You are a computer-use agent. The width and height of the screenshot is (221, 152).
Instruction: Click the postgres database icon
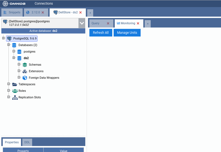click(19, 52)
